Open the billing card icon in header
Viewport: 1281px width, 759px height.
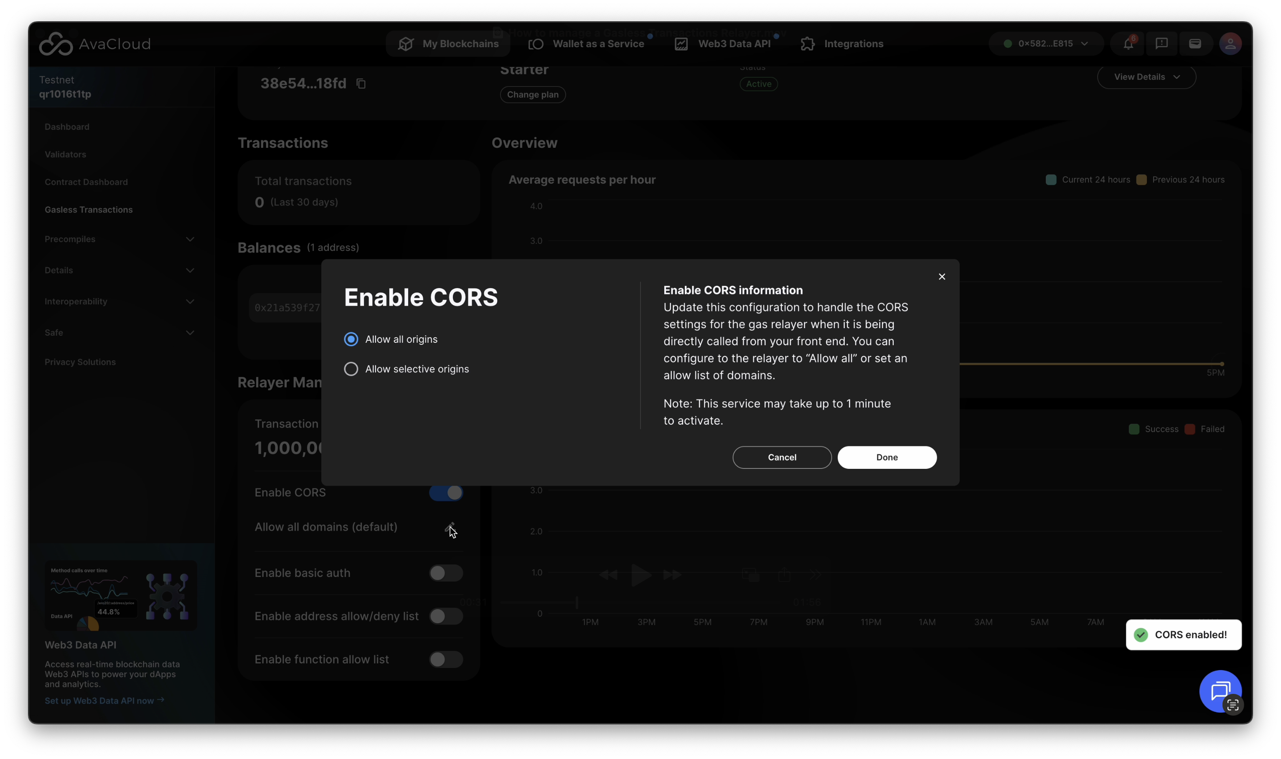[1195, 44]
